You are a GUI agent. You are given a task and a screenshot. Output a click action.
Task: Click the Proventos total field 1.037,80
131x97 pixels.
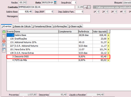point(28,95)
